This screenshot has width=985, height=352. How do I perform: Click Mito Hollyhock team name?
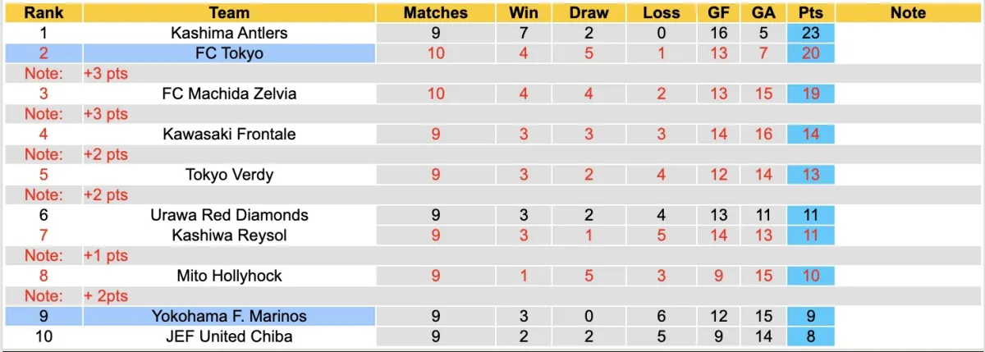coord(229,276)
